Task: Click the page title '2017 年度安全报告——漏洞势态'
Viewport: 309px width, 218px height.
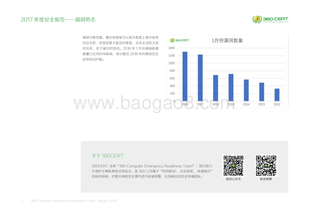Action: 58,20
